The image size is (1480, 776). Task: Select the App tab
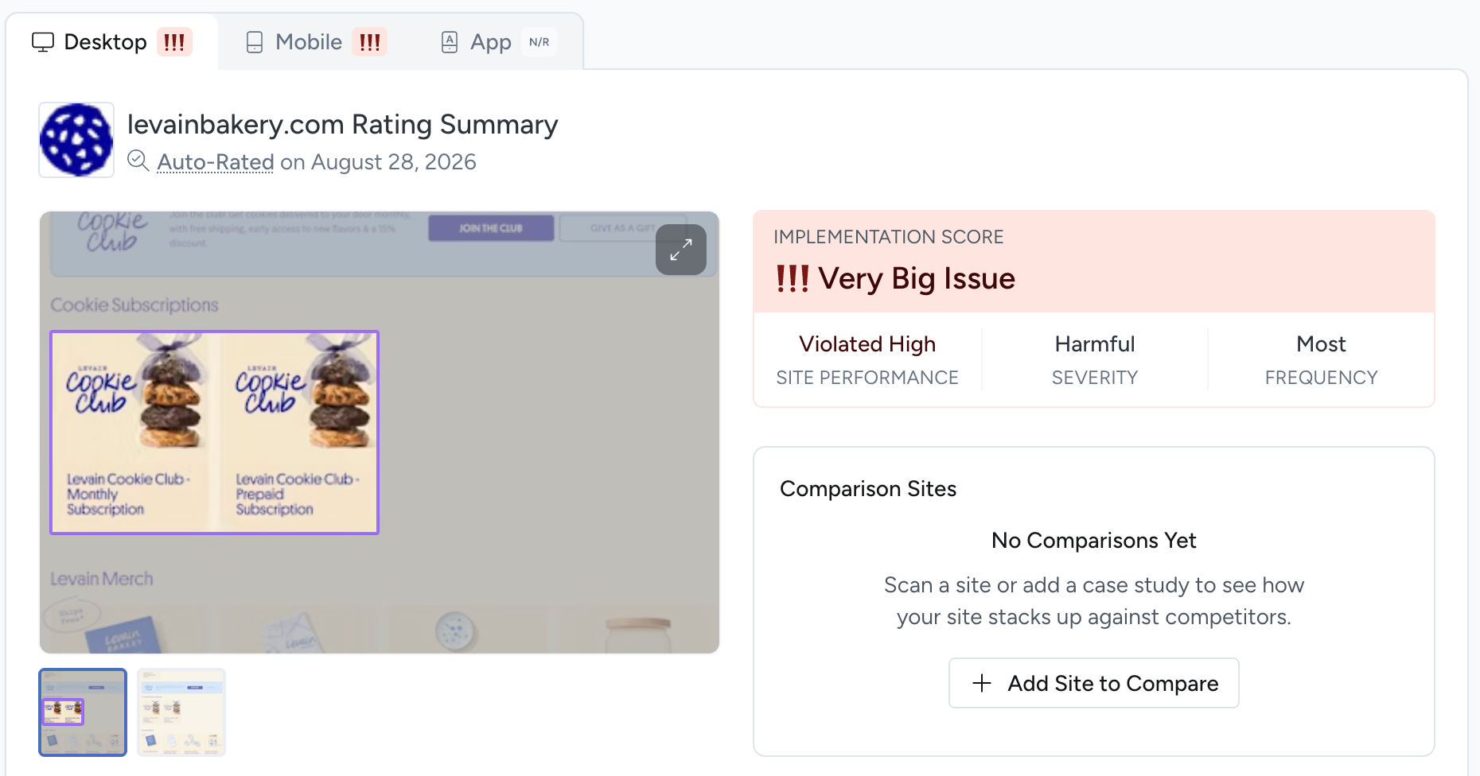point(498,42)
